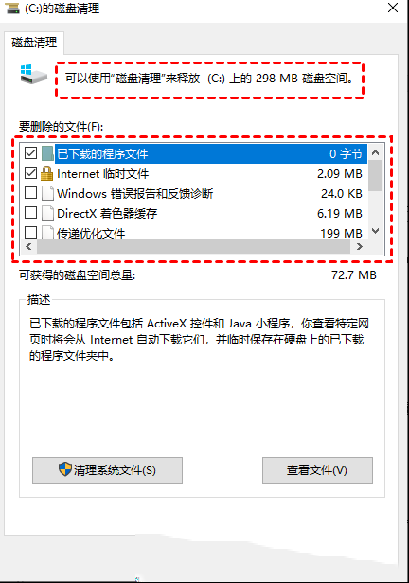This screenshot has height=583, width=409.
Task: Click the horizontal scroll left arrow
Action: [28, 246]
